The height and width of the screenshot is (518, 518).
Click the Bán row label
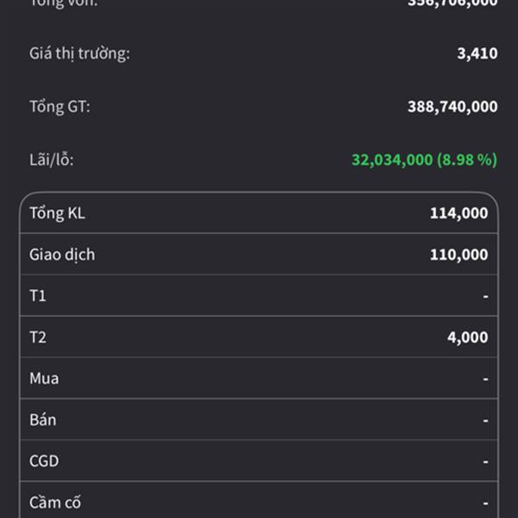pos(42,420)
